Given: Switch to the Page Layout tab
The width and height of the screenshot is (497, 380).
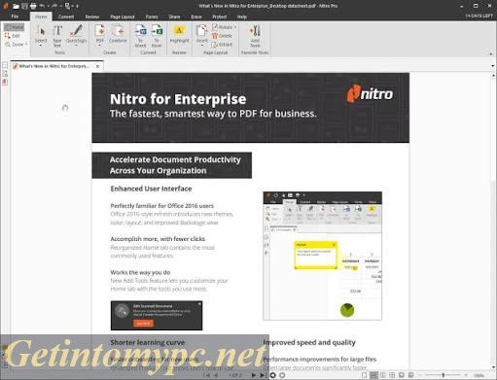Looking at the screenshot, I should coord(123,17).
